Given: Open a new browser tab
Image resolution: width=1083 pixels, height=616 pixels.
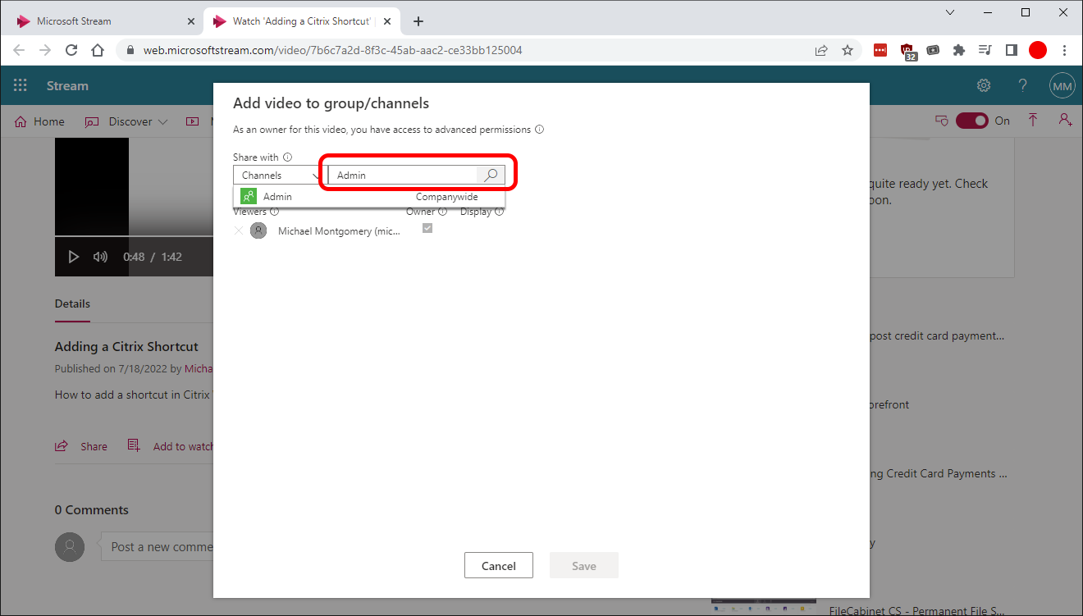Looking at the screenshot, I should click(418, 21).
